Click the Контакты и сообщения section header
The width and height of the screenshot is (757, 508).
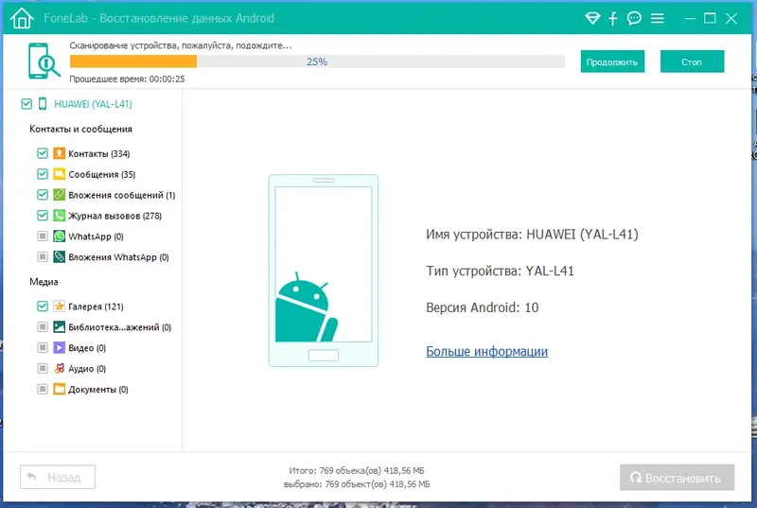[80, 130]
